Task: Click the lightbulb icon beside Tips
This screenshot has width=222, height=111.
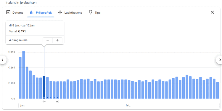Action: click(x=91, y=12)
